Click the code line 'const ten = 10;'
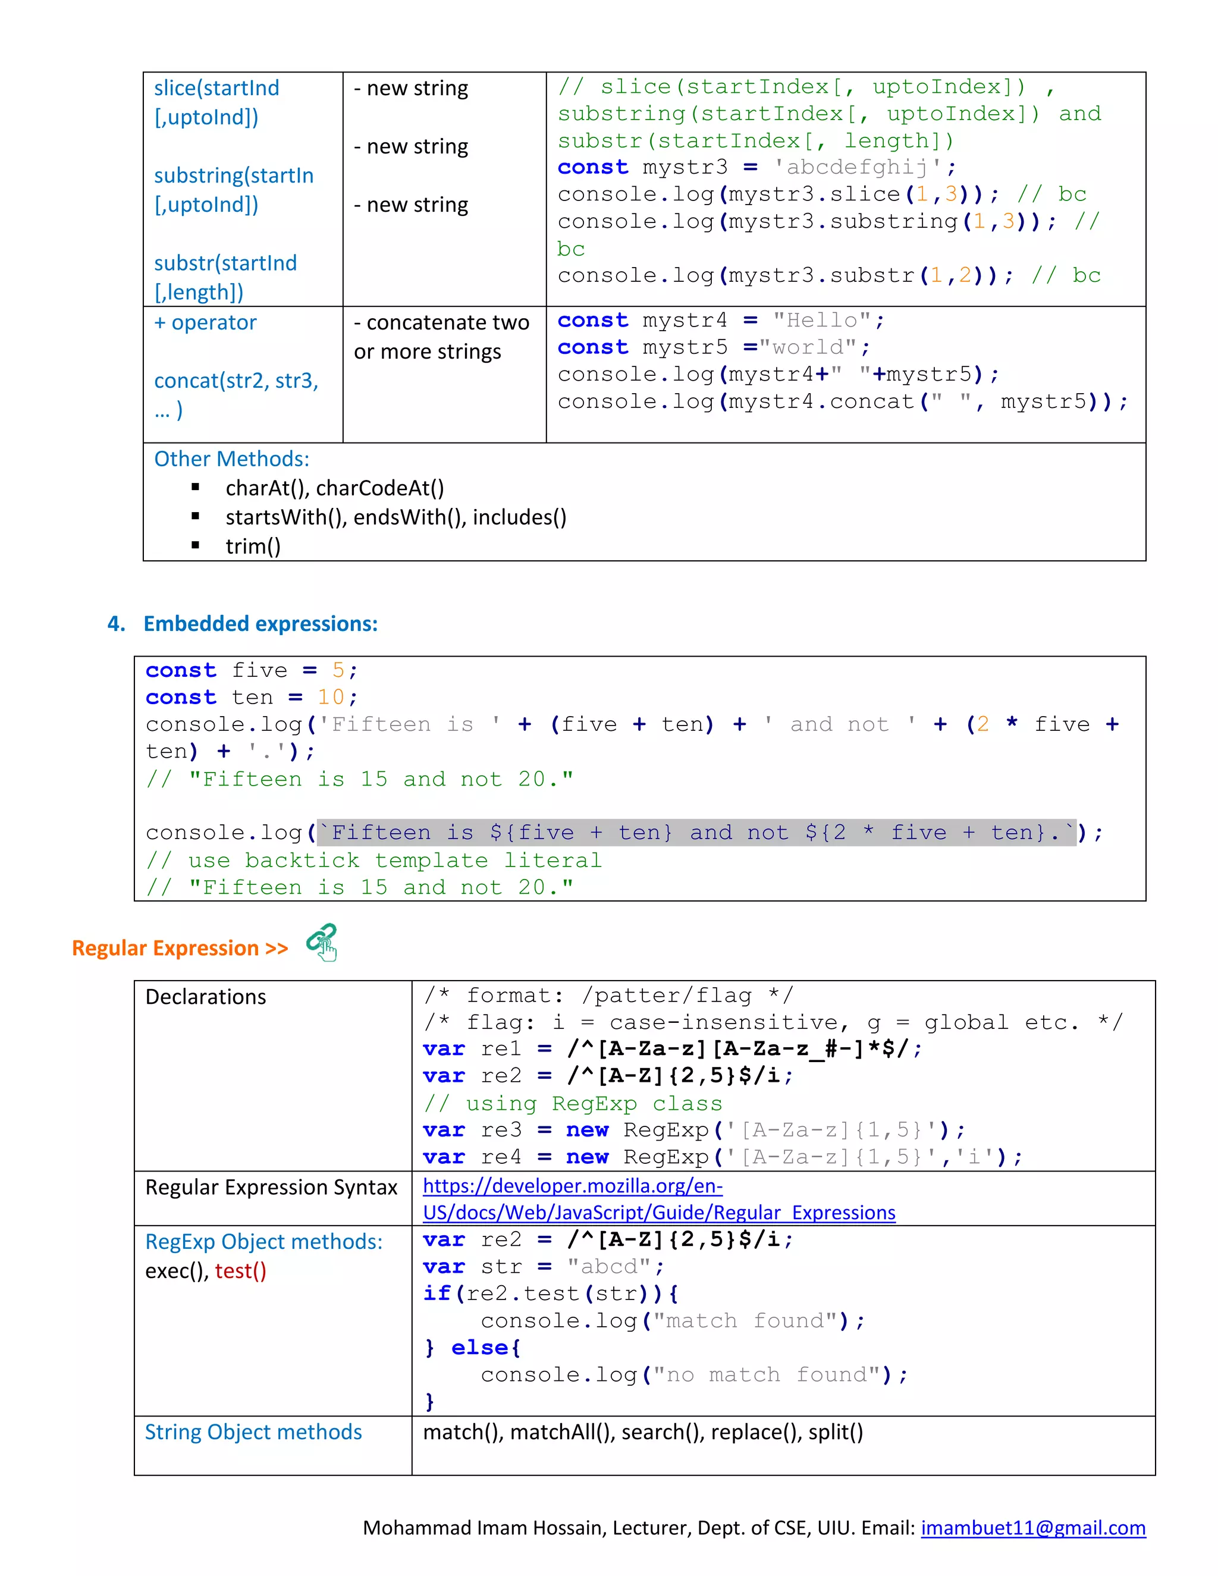This screenshot has width=1218, height=1576. (x=252, y=697)
